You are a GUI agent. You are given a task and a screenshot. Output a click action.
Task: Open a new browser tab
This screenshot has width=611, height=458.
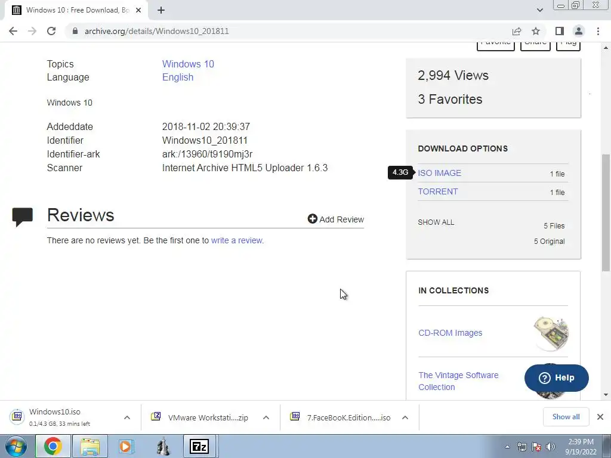161,10
